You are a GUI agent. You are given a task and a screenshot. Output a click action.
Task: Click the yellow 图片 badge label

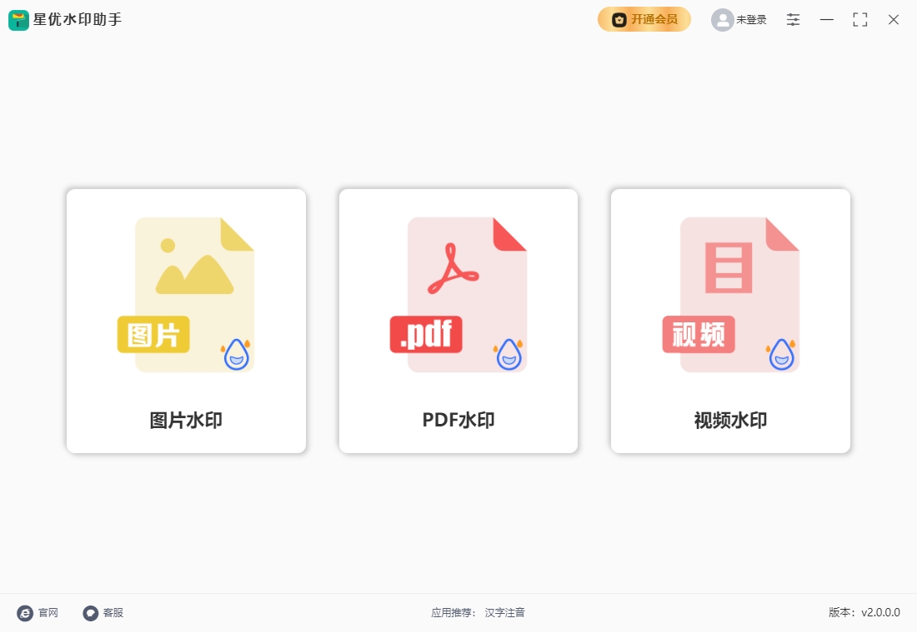153,335
